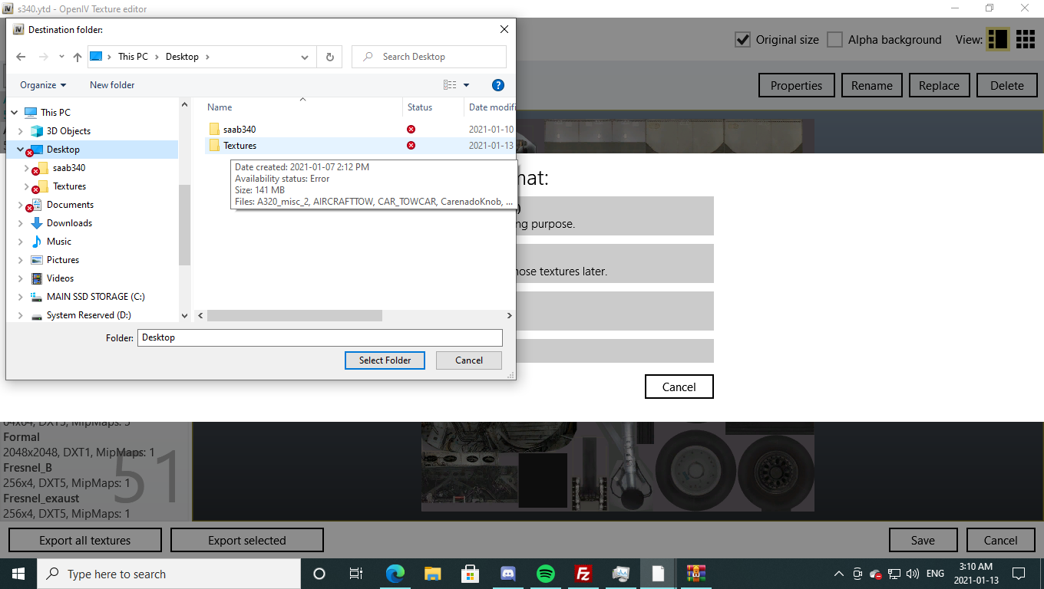Go up one folder level arrow
The height and width of the screenshot is (589, 1044).
pyautogui.click(x=78, y=57)
